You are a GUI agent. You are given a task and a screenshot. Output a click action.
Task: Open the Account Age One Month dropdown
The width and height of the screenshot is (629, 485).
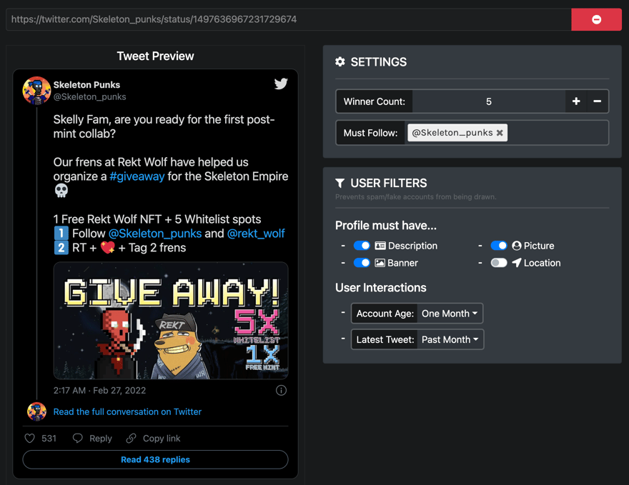pyautogui.click(x=450, y=314)
